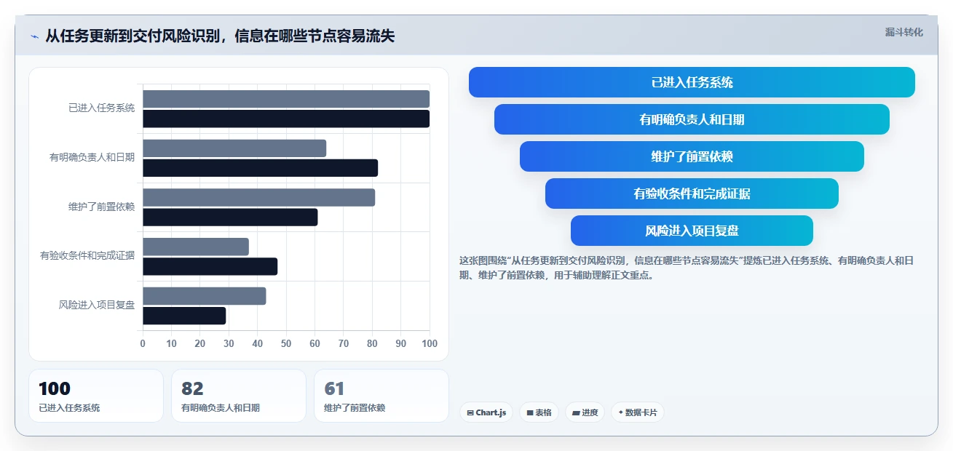Click the x-axis tick value 50
The height and width of the screenshot is (451, 953).
(x=286, y=343)
